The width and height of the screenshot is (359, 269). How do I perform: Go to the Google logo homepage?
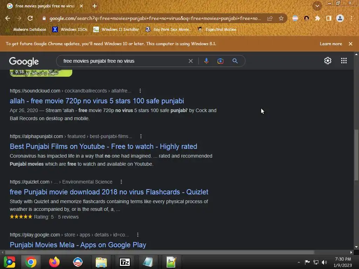pos(24,61)
